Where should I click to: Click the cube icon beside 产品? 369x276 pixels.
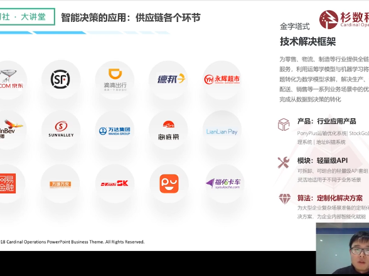[284, 125]
